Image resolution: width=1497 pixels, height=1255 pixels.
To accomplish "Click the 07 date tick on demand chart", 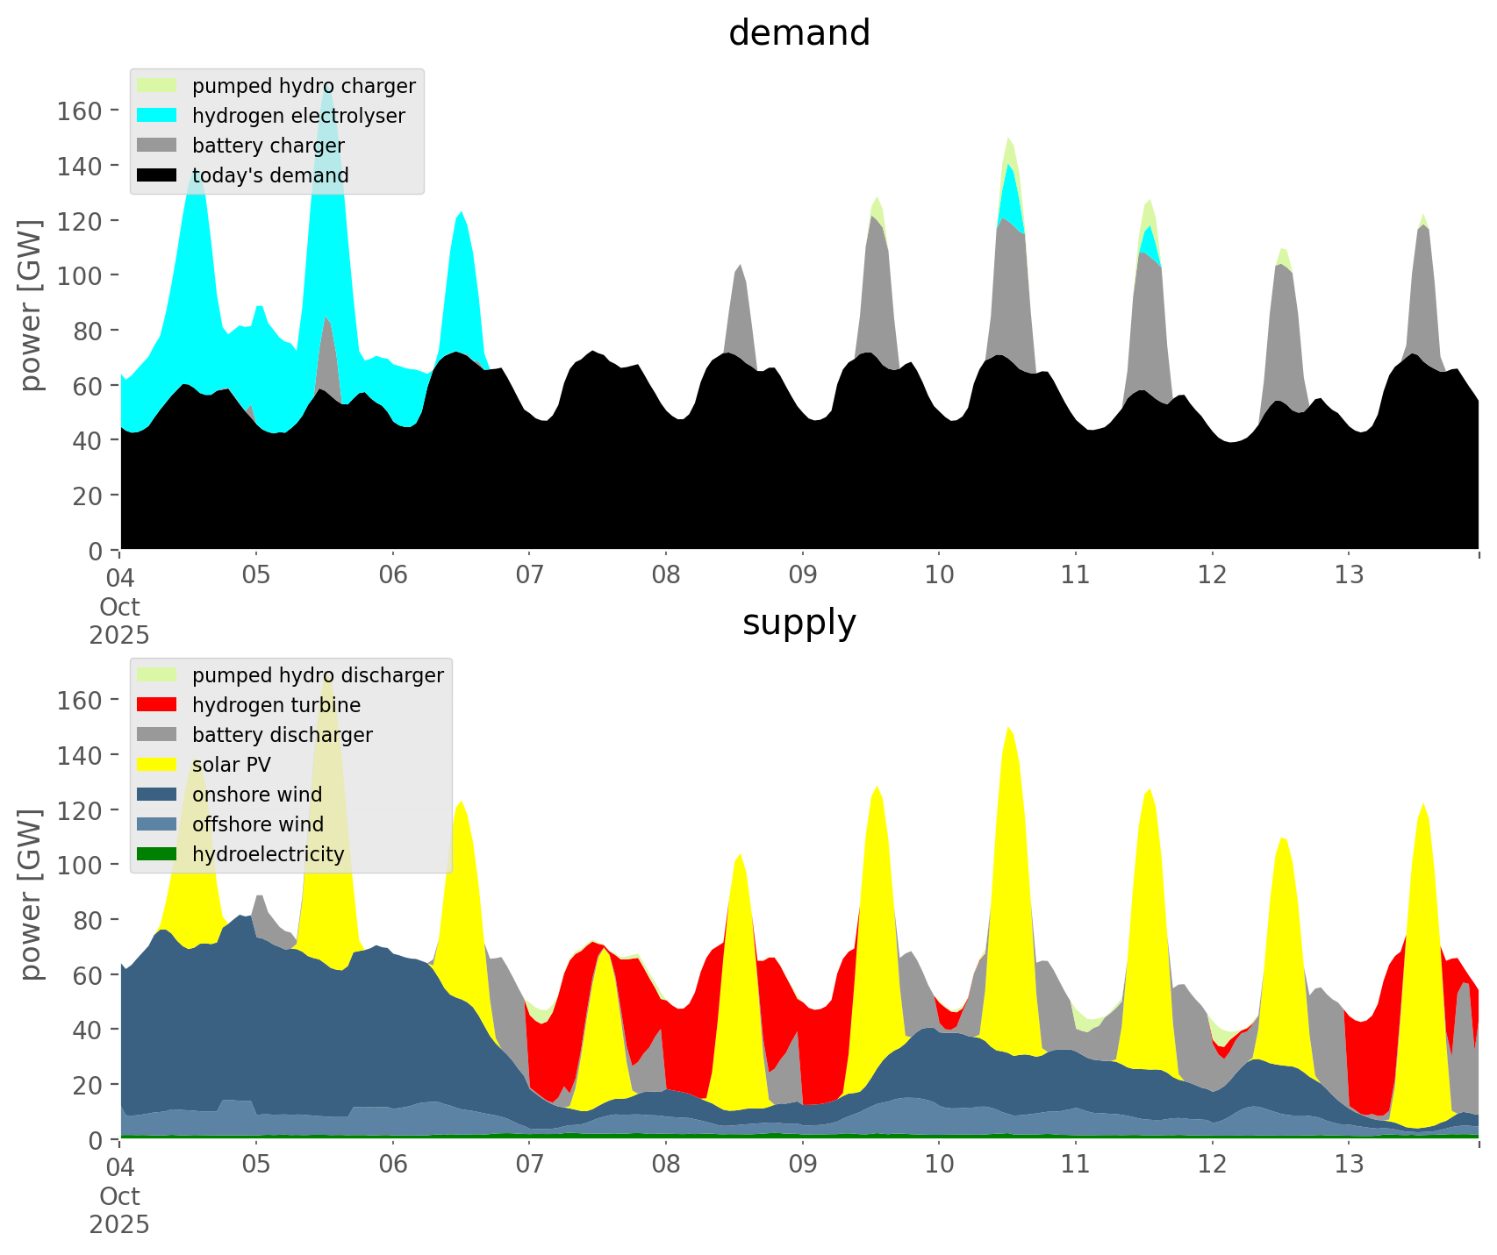I will [x=529, y=575].
